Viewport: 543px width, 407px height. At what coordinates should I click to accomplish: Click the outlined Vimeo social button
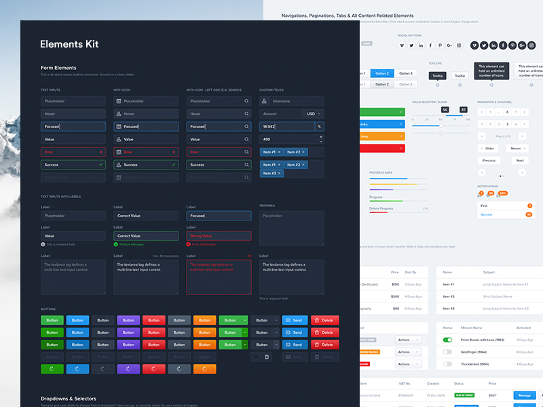[402, 45]
